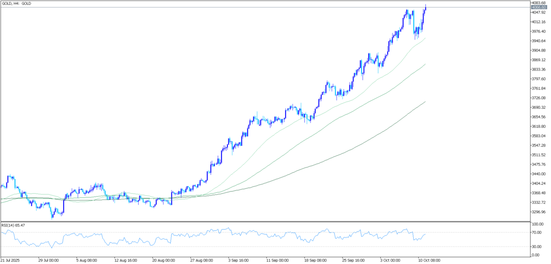Click the RSI 30.00 level label
551x264 pixels.
(537, 246)
